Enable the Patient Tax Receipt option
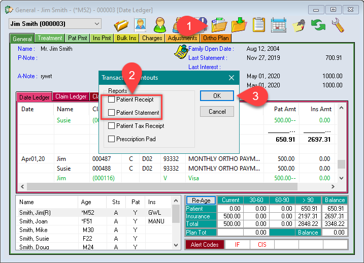The width and height of the screenshot is (364, 263). point(111,126)
